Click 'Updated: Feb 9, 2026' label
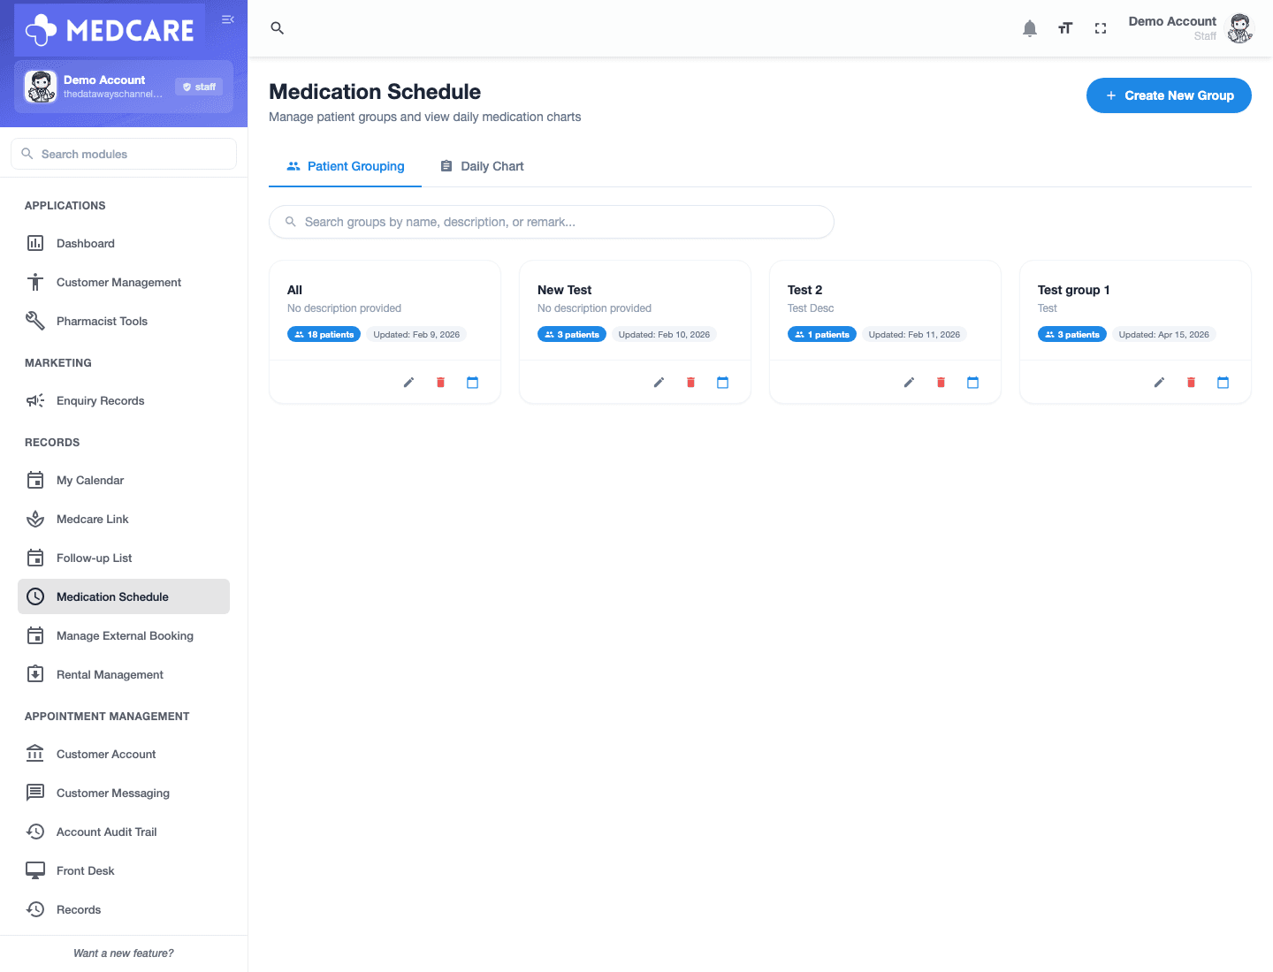1273x972 pixels. 416,334
